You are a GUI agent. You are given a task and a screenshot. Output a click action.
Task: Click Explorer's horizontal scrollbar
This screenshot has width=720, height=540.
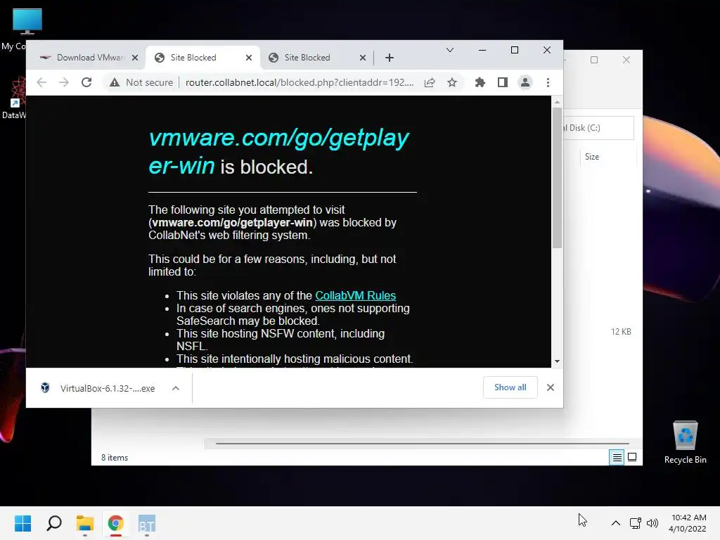[422, 444]
